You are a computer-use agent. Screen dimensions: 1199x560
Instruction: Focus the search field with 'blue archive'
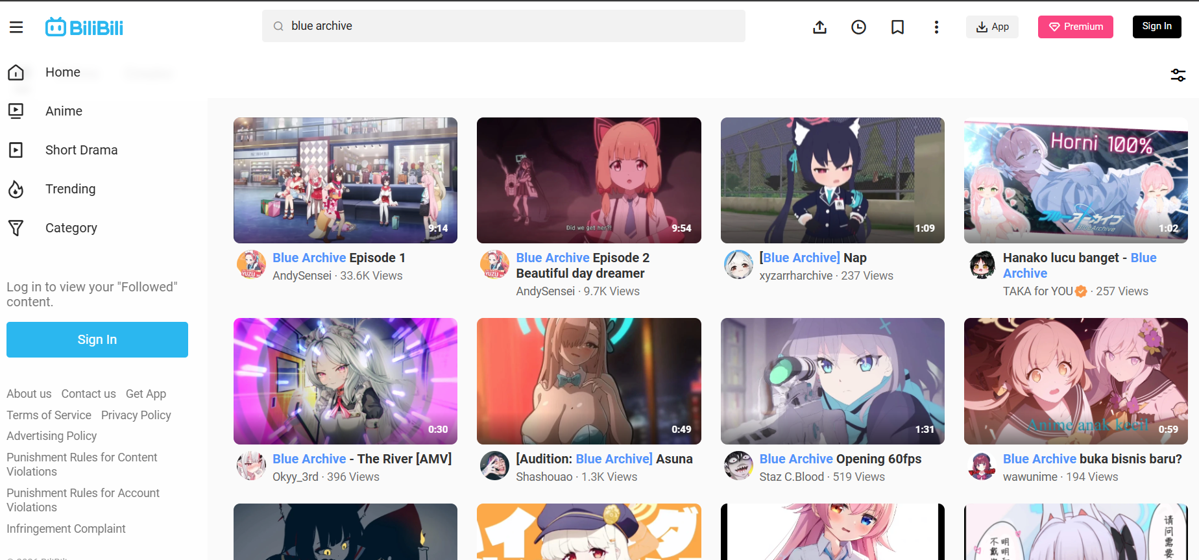point(503,26)
